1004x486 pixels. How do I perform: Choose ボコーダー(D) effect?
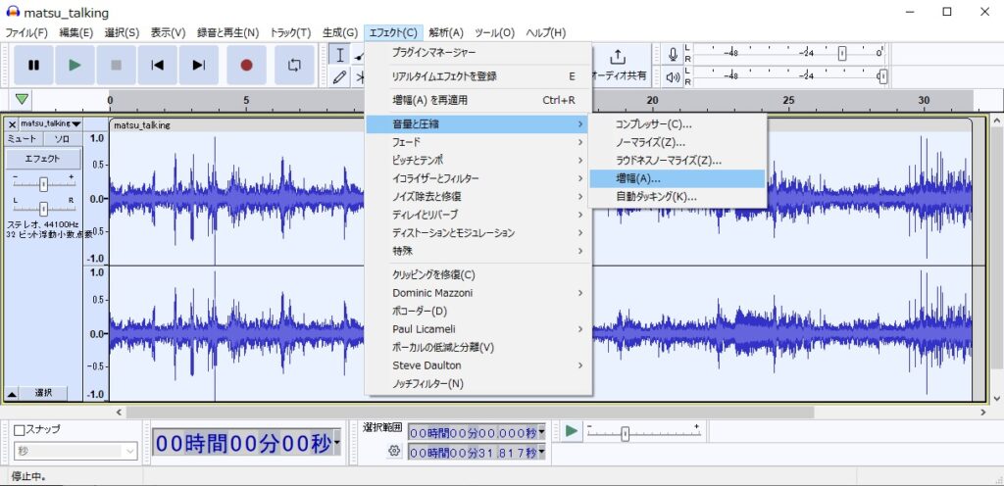click(478, 311)
